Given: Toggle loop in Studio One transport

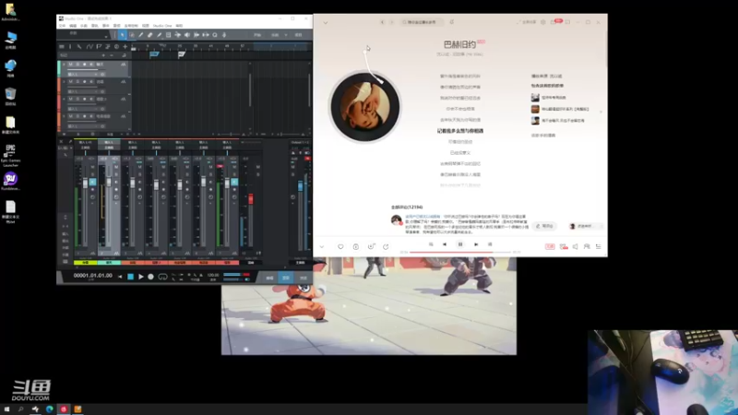Looking at the screenshot, I should 163,277.
